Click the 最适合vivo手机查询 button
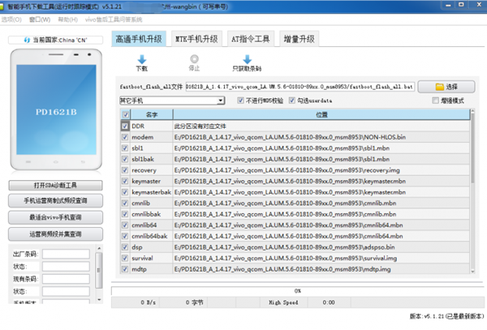This screenshot has width=487, height=330. pyautogui.click(x=54, y=217)
